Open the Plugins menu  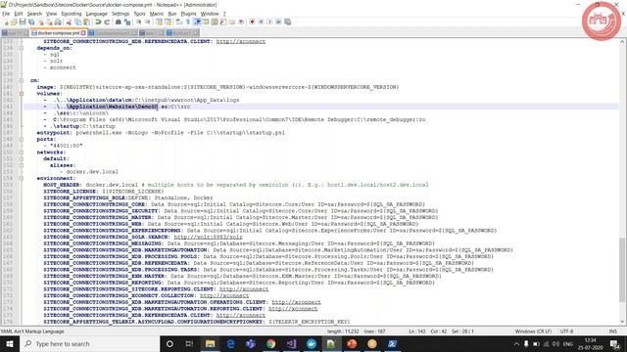click(188, 14)
